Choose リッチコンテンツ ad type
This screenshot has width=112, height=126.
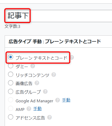(11, 74)
